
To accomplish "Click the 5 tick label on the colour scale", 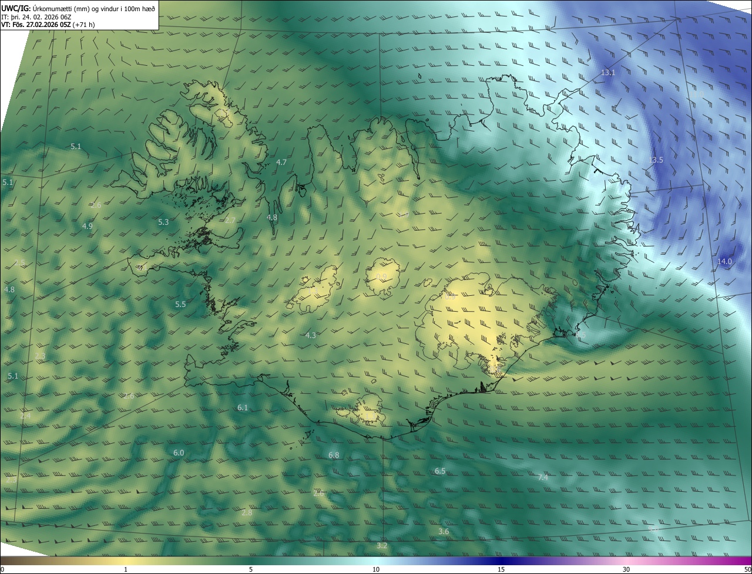I will click(x=251, y=569).
